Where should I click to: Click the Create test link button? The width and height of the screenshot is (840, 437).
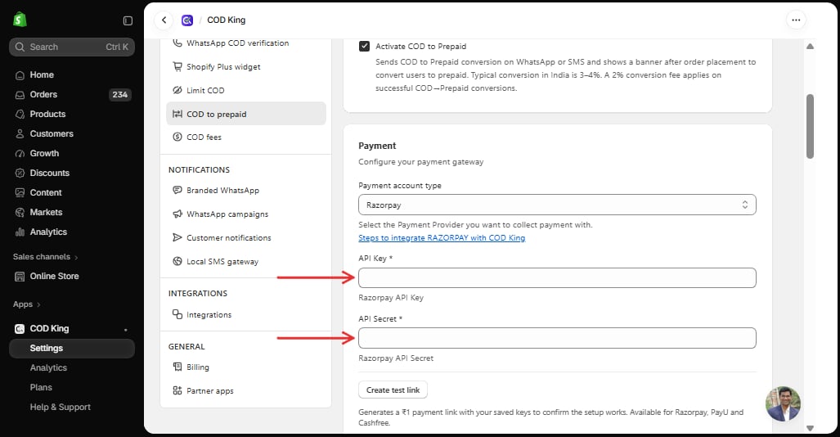pyautogui.click(x=393, y=390)
